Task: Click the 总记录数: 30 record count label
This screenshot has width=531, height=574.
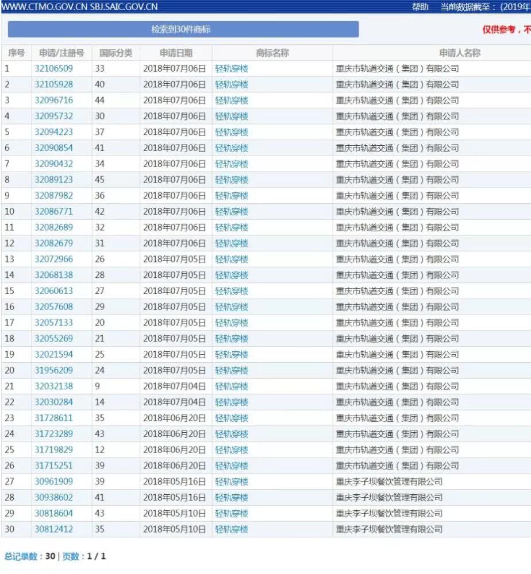Action: tap(26, 556)
